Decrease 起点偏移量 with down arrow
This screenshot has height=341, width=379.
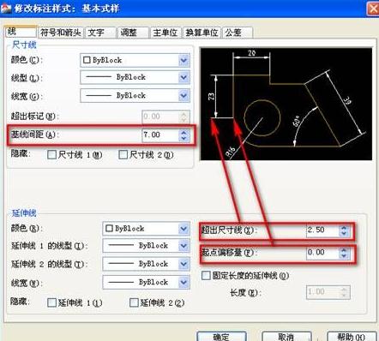click(344, 256)
